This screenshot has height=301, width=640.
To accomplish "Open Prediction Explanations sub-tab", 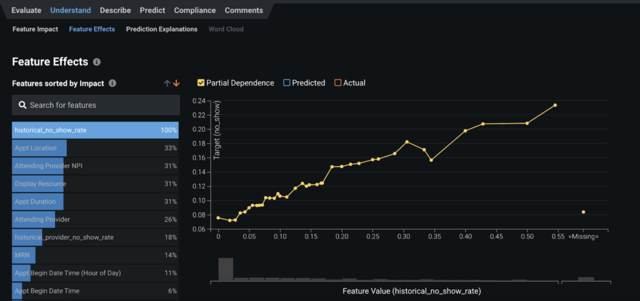I will coord(162,29).
